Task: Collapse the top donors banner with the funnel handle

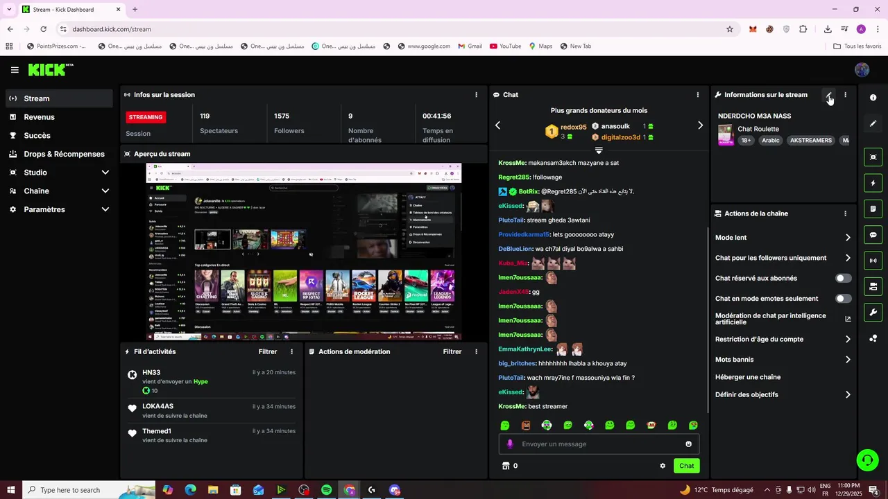Action: point(599,150)
